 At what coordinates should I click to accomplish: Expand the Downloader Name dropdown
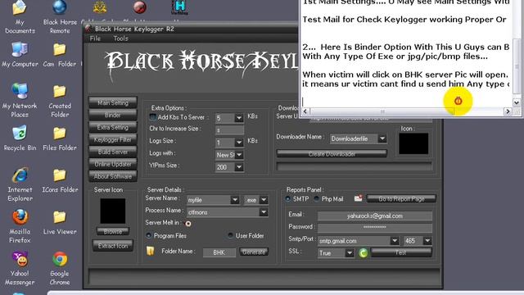pyautogui.click(x=382, y=138)
